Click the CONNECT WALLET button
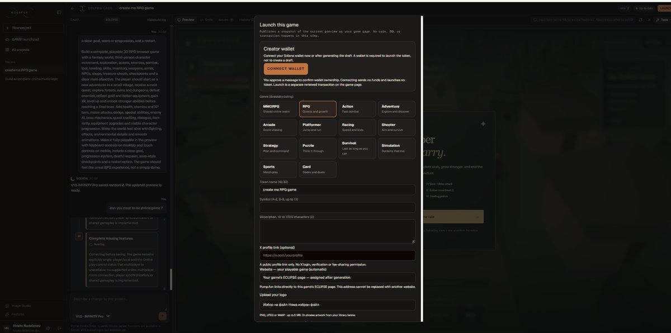The width and height of the screenshot is (671, 333). point(286,69)
